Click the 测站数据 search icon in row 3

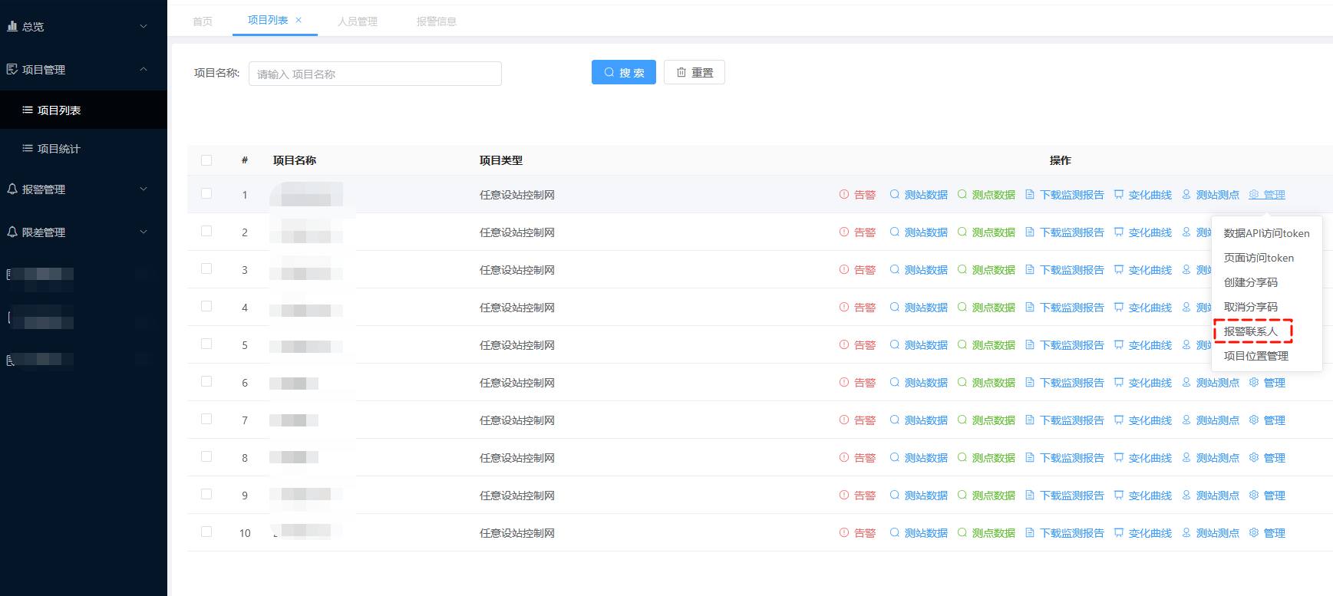click(895, 270)
